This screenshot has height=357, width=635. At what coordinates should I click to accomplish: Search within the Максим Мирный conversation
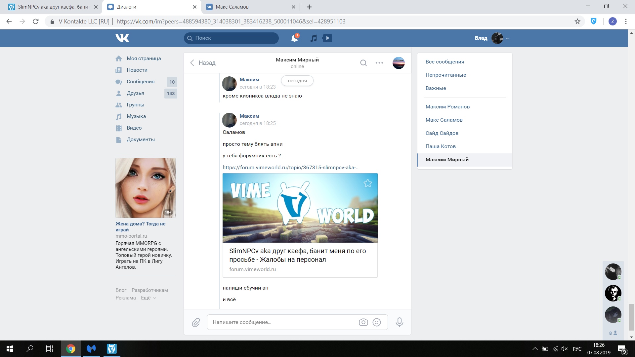pos(363,63)
